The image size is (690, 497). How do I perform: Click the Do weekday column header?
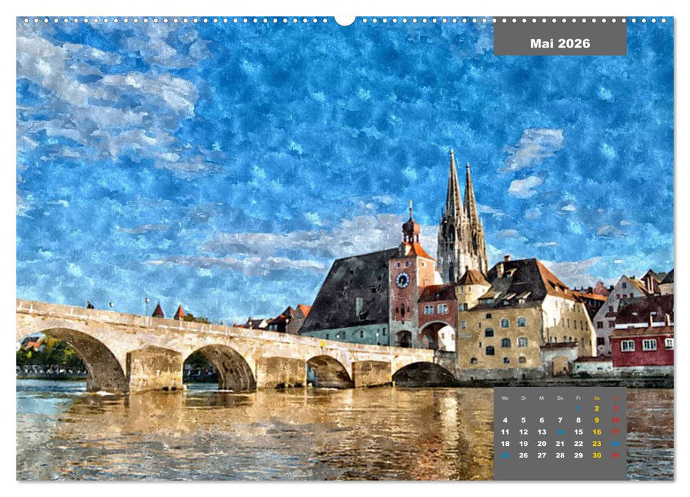pyautogui.click(x=561, y=398)
